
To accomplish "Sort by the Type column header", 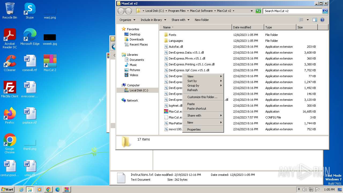I will click(x=280, y=27).
